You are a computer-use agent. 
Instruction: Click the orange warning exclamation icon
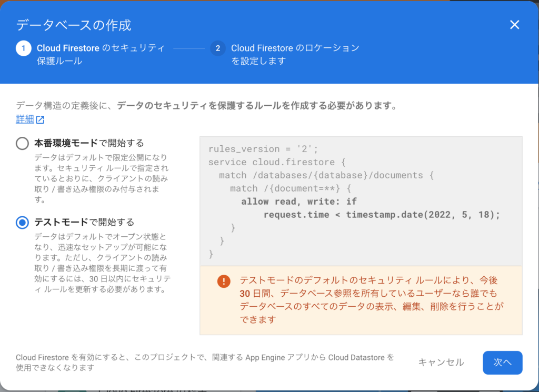pos(224,282)
